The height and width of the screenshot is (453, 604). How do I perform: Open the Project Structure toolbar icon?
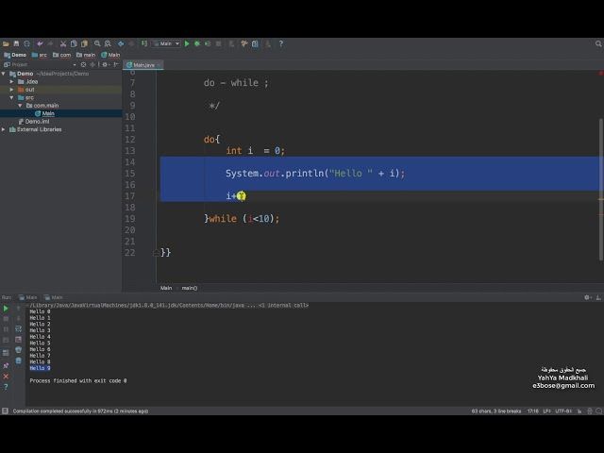click(x=255, y=44)
